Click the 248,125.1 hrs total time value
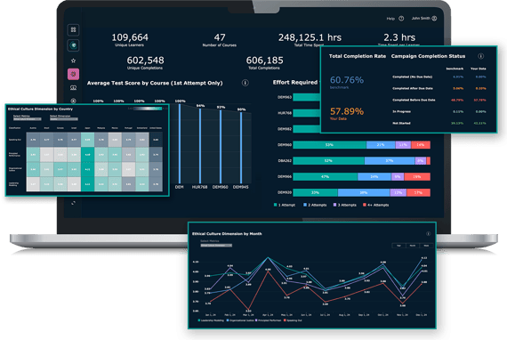507x340 pixels. [310, 37]
